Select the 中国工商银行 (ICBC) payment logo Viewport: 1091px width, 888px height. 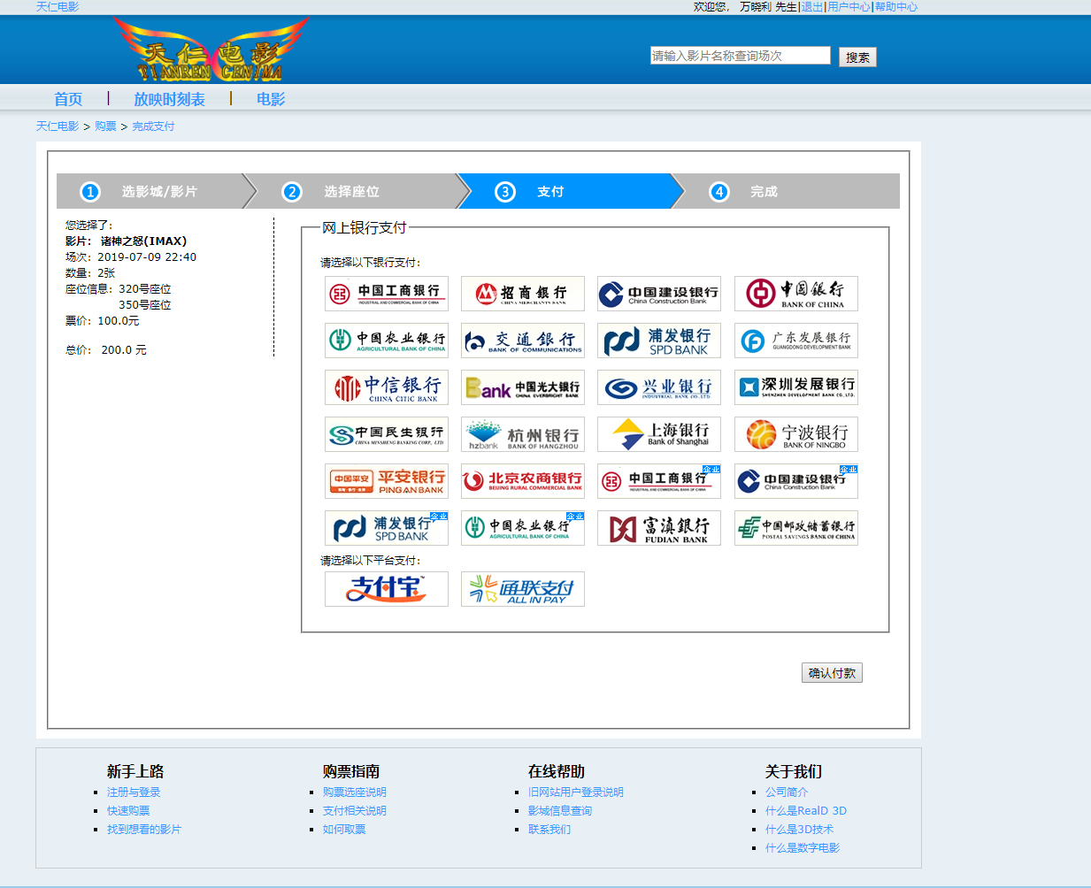[x=386, y=293]
